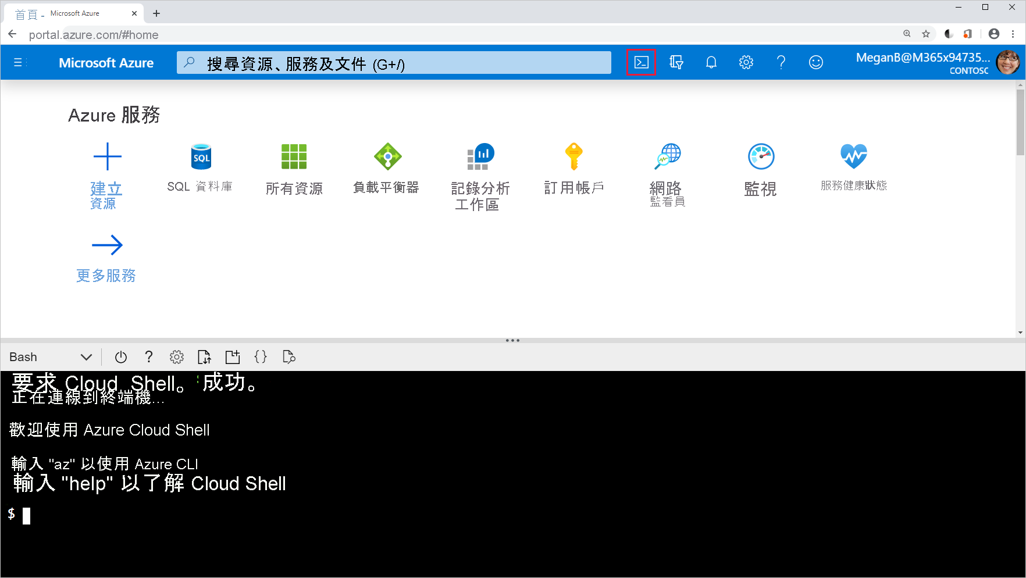Screen dimensions: 1026x578
Task: Open SQL 資料庫 service icon
Action: point(201,156)
